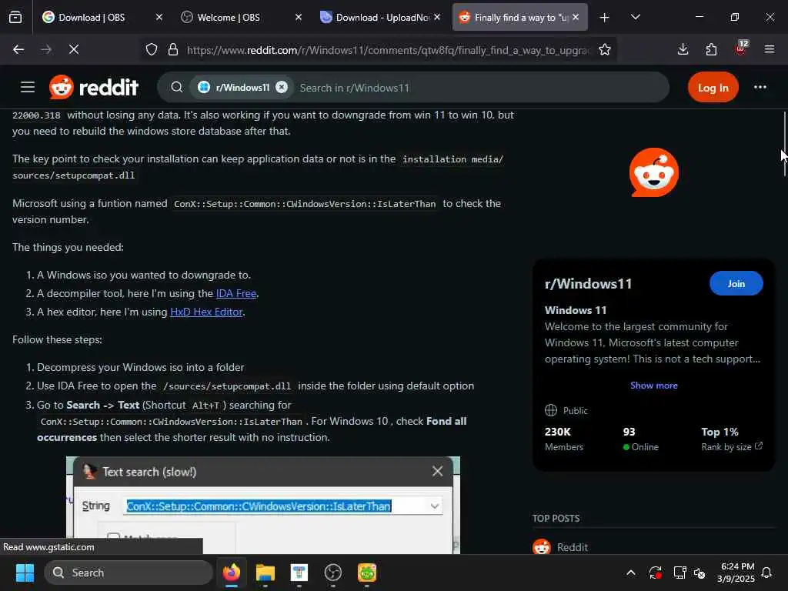
Task: Click the reddit.com URL address bar
Action: [x=388, y=50]
